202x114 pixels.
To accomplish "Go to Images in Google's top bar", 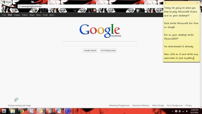I will [x=17, y=15].
